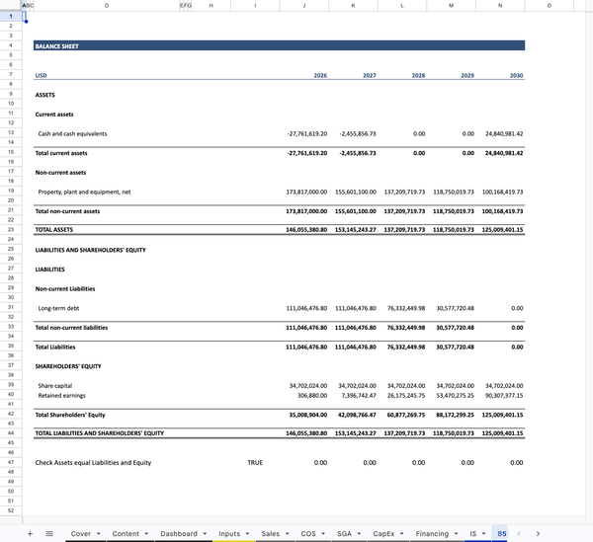Click the BALANCE SHEET title banner
Image resolution: width=593 pixels, height=542 pixels.
[x=278, y=45]
